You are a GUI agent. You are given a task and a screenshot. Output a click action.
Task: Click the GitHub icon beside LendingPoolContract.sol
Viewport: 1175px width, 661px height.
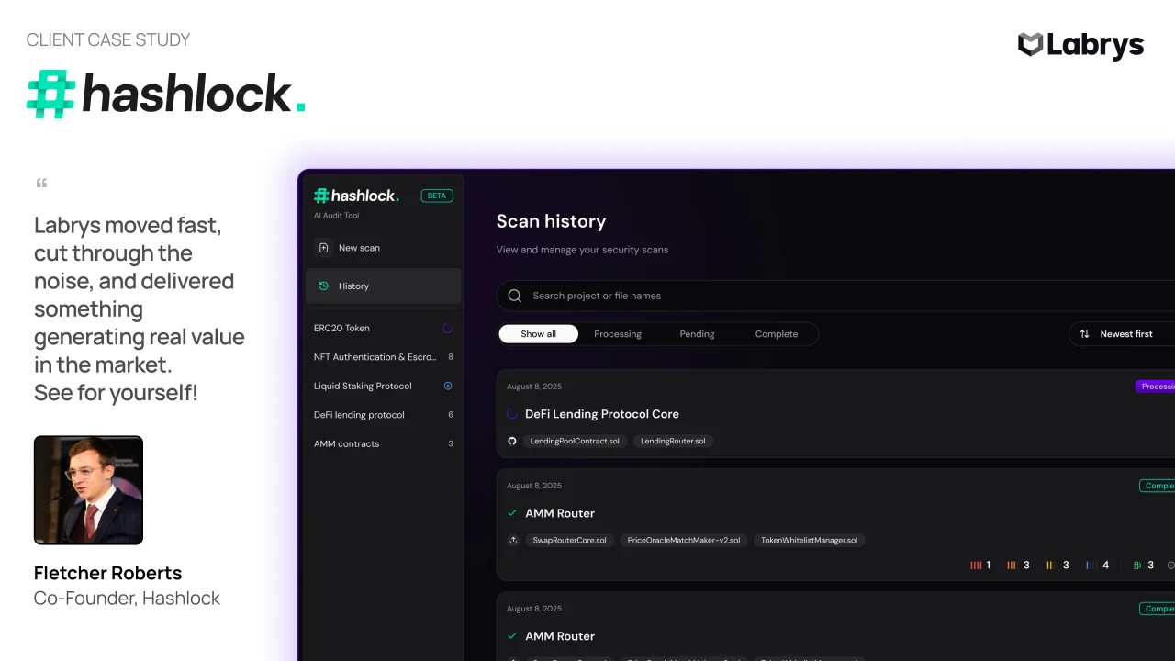[512, 441]
